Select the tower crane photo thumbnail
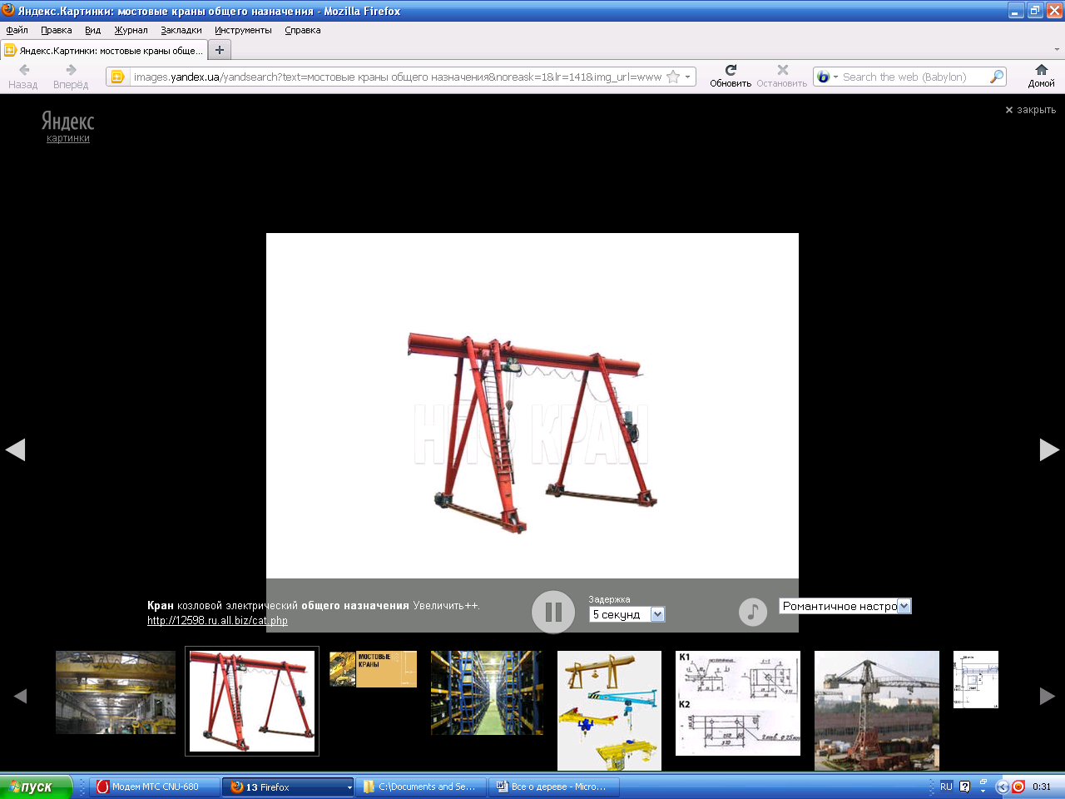 point(877,711)
